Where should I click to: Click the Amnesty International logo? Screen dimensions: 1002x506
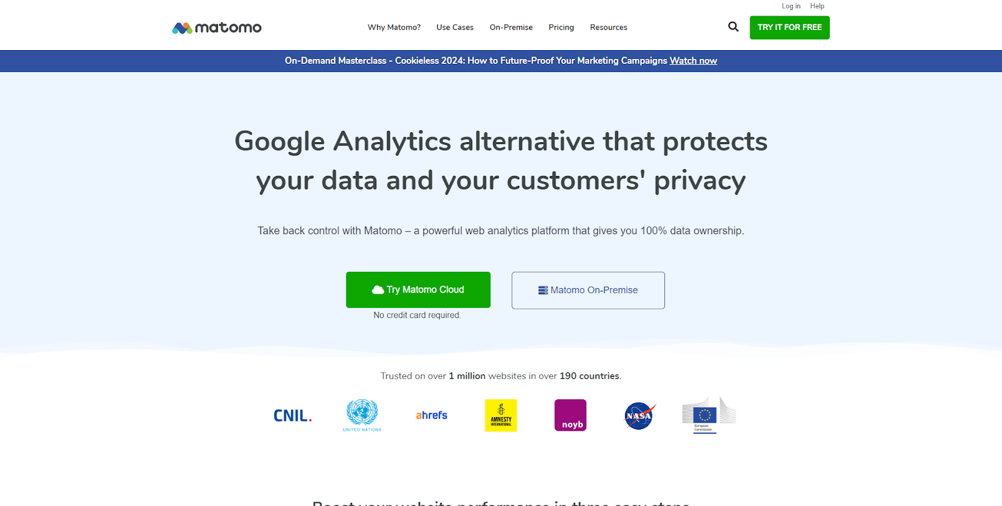[x=501, y=415]
